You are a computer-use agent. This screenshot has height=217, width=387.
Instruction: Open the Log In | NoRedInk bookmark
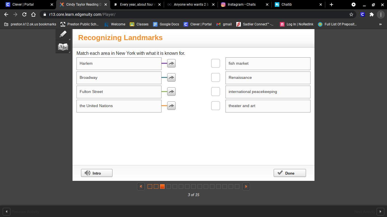pos(297,24)
